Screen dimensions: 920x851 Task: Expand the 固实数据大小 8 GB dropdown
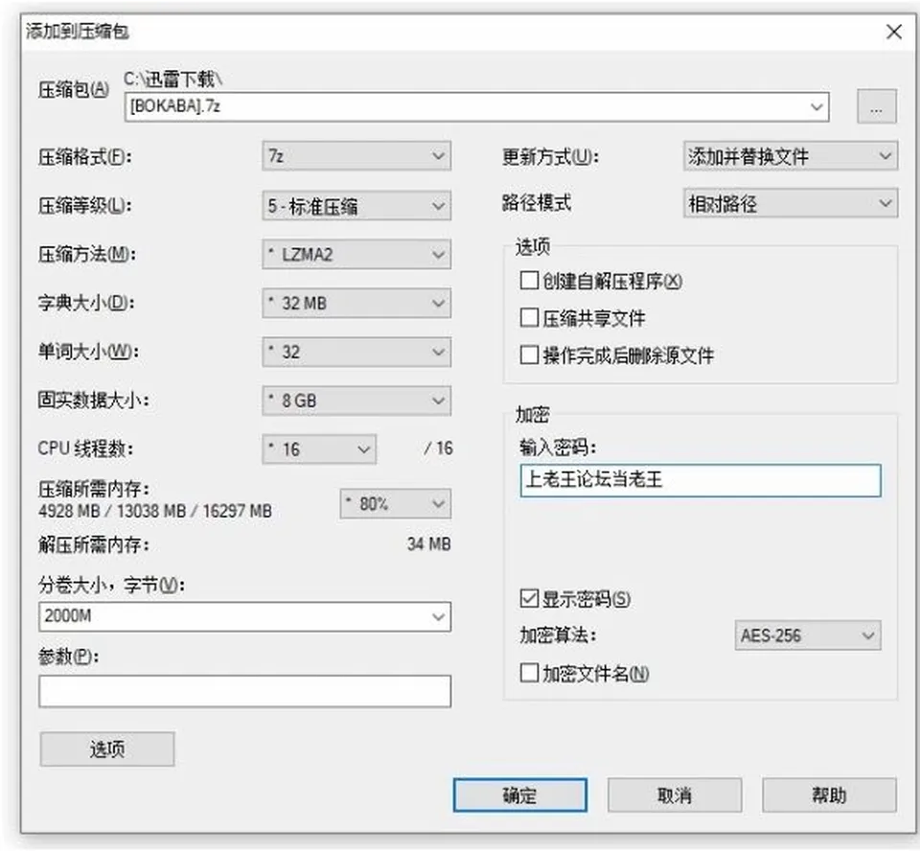[x=356, y=401]
